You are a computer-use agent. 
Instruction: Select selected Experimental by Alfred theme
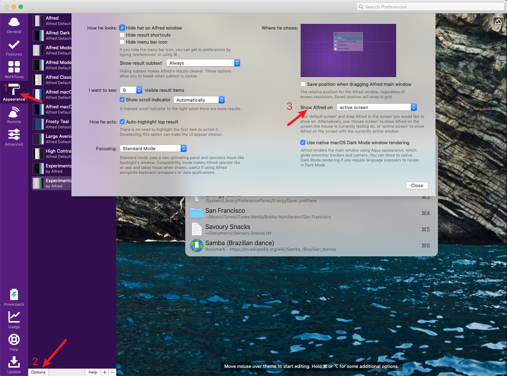click(52, 183)
